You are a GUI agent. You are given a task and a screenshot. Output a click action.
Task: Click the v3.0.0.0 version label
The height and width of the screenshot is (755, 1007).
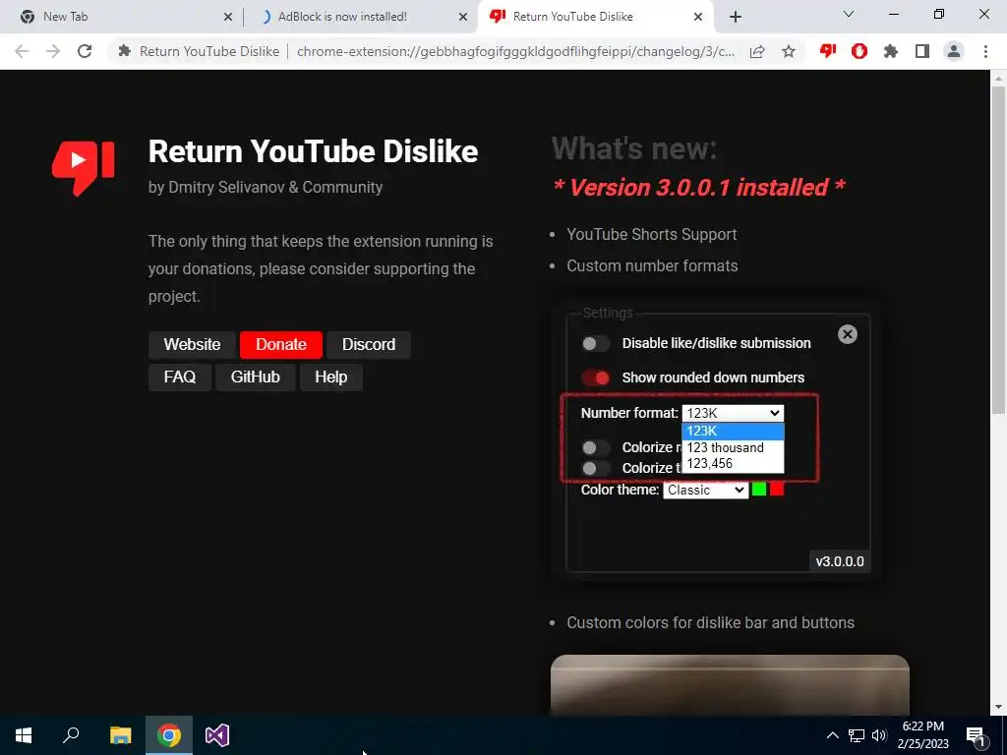click(840, 561)
